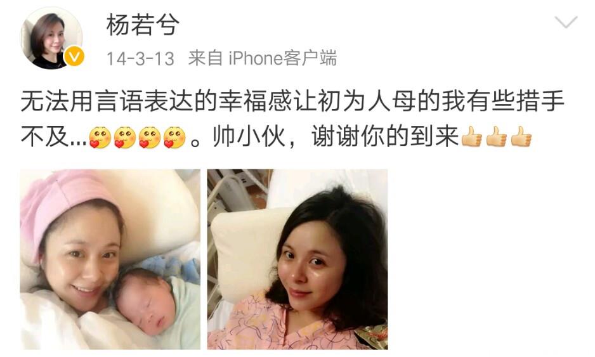Click the first kissing heart emoji
This screenshot has height=357, width=595.
click(x=100, y=138)
